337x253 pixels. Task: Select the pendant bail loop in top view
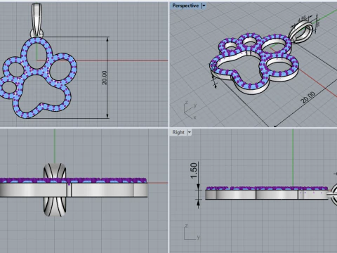37,20
